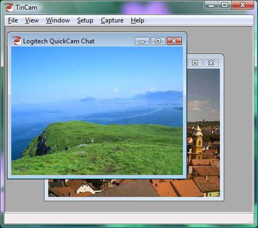Open the File menu
Viewport: 258px width, 228px height.
pyautogui.click(x=13, y=20)
